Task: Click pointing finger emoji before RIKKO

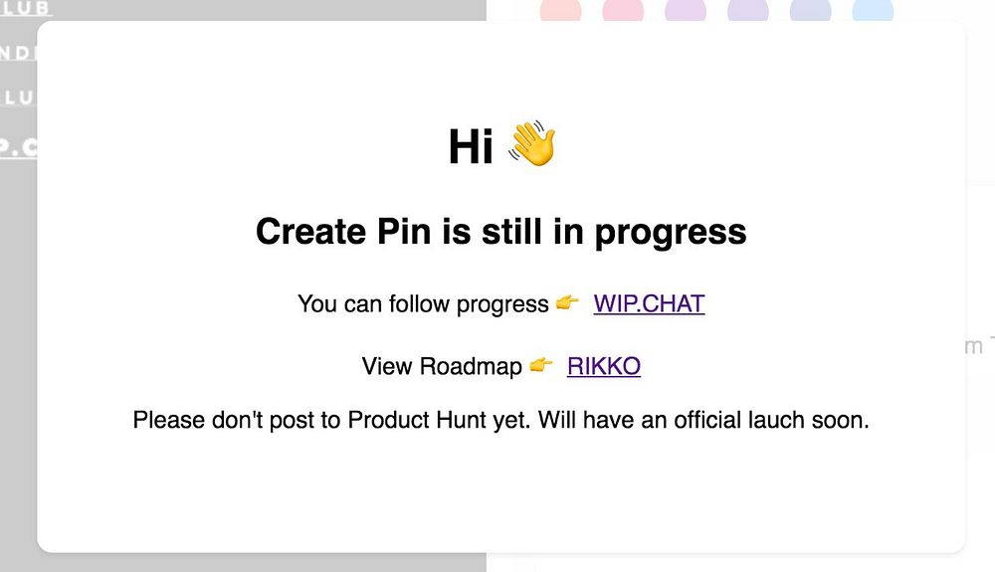Action: (541, 365)
